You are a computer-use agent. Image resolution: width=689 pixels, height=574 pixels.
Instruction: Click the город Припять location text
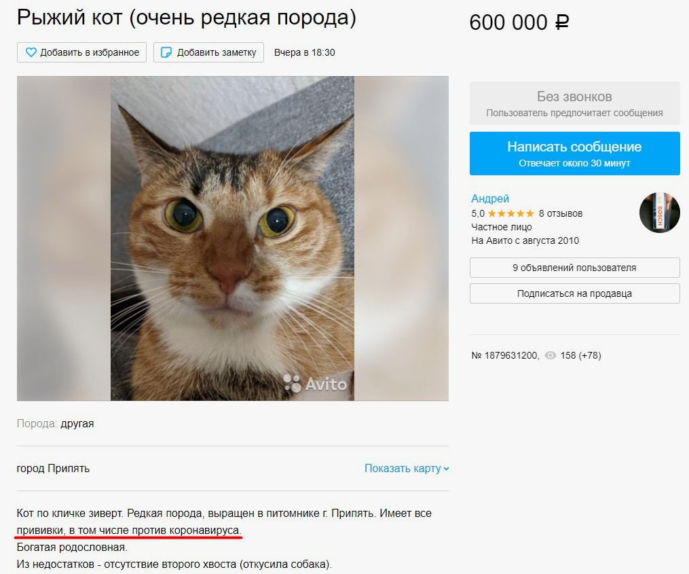tap(53, 468)
